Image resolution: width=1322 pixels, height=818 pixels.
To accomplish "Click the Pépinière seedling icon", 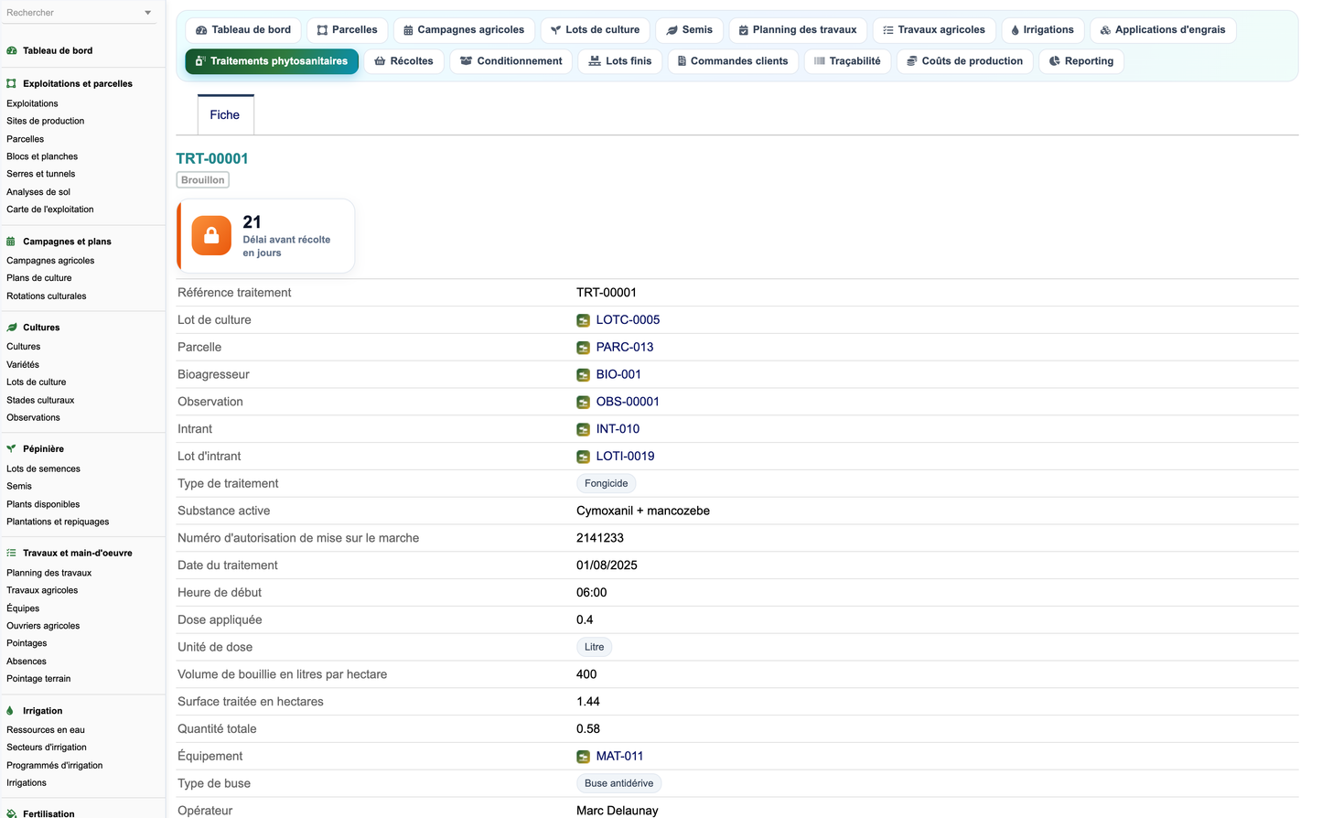I will point(11,449).
